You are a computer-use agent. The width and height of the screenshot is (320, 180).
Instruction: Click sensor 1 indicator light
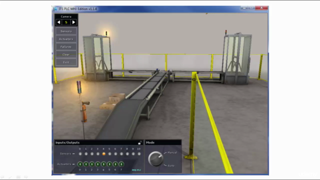tap(86, 154)
